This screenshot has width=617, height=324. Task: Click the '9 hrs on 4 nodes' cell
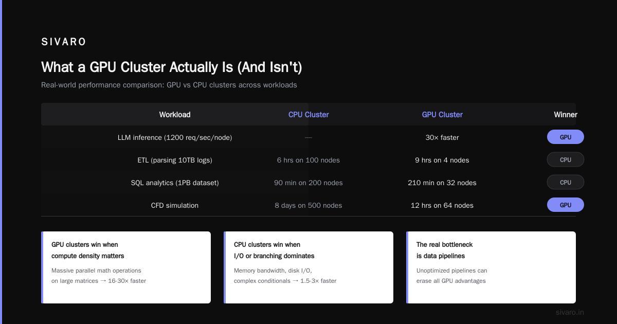442,160
